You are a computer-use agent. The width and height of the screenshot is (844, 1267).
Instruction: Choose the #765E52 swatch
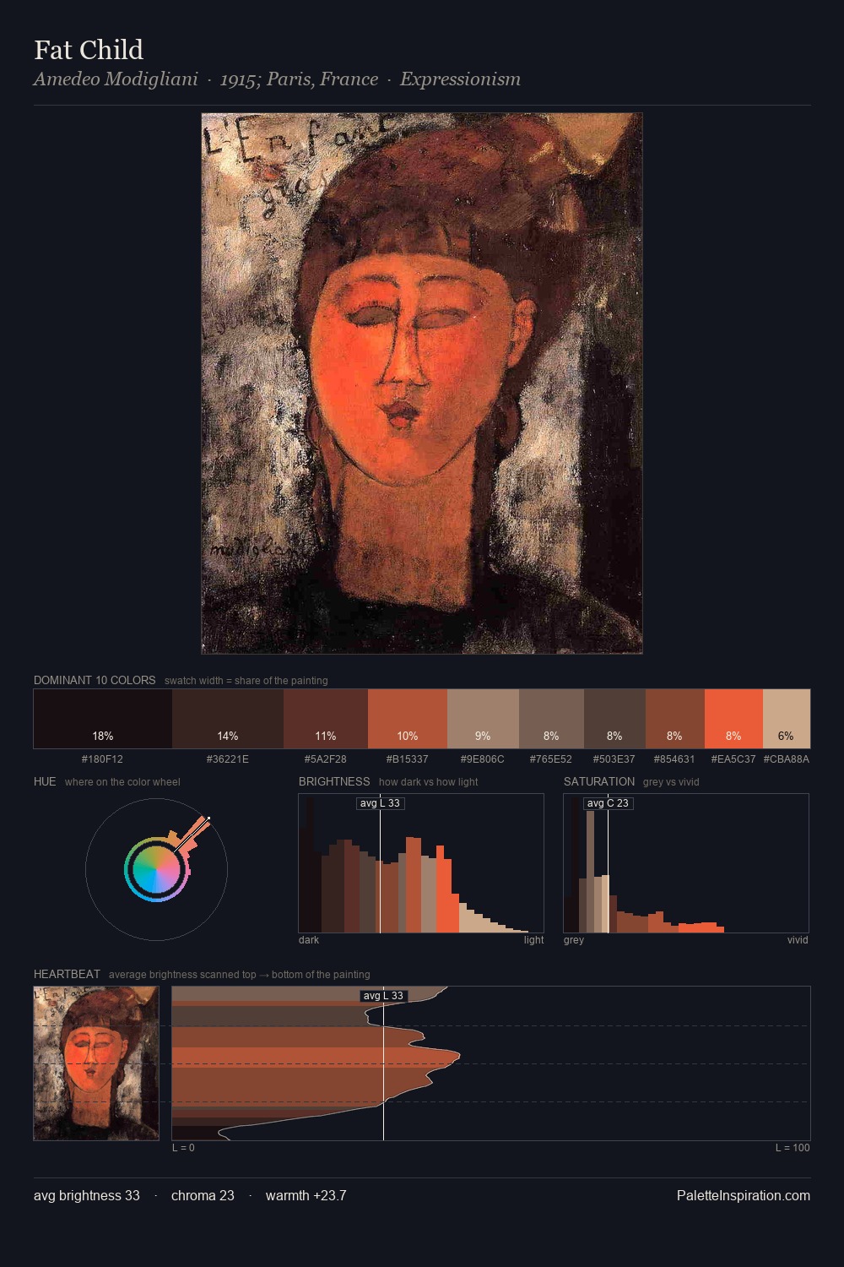pyautogui.click(x=551, y=719)
